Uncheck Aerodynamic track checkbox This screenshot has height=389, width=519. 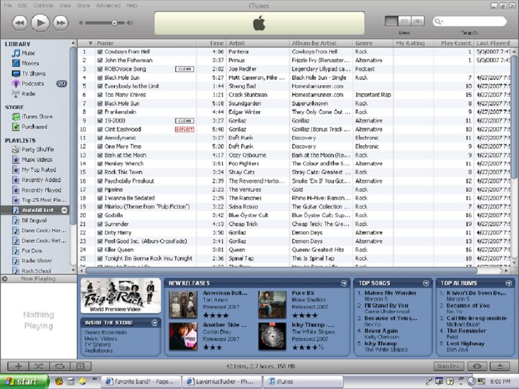pos(100,138)
